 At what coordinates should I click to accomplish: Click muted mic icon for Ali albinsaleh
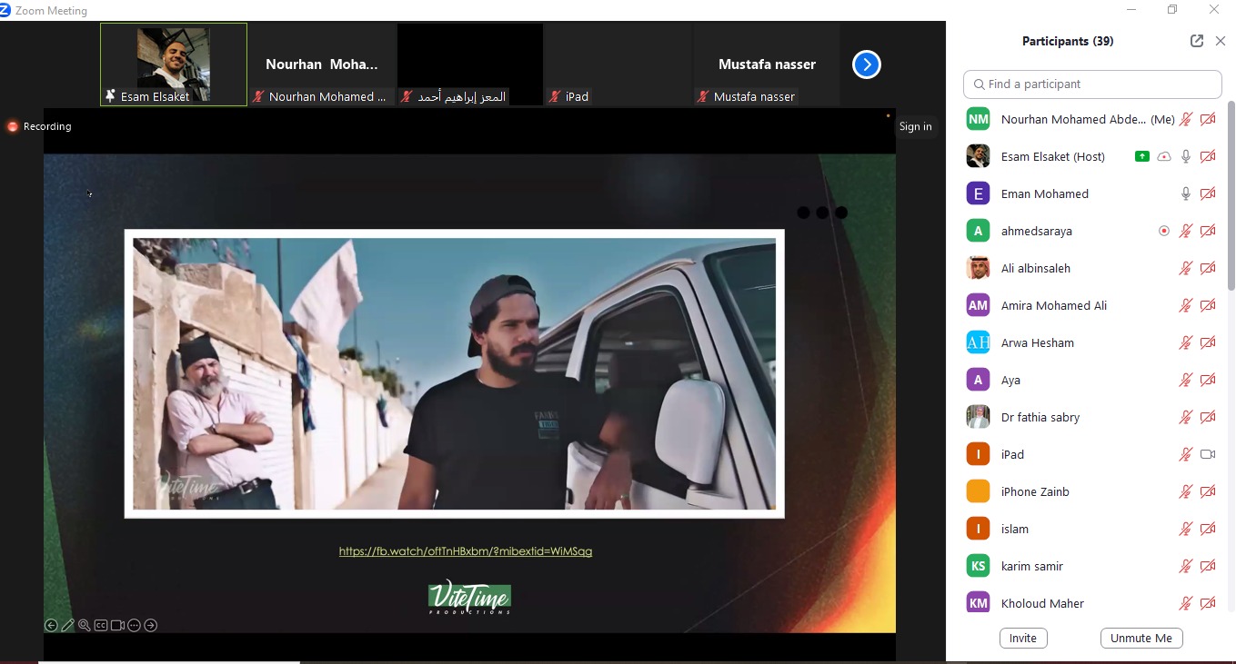1185,269
